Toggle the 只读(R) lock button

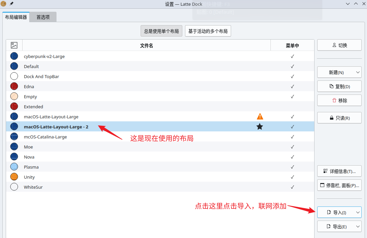click(339, 118)
